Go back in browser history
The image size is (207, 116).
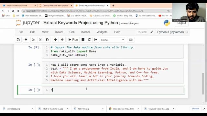[3, 11]
